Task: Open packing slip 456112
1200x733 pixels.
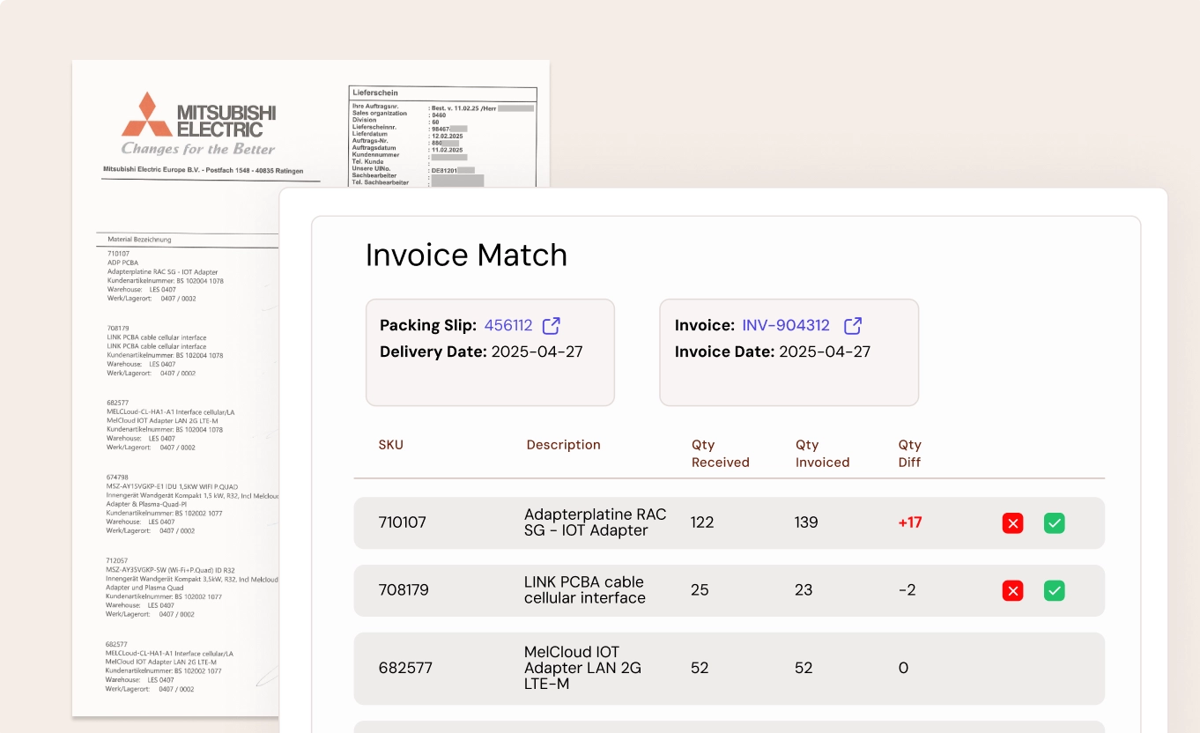Action: tap(508, 325)
